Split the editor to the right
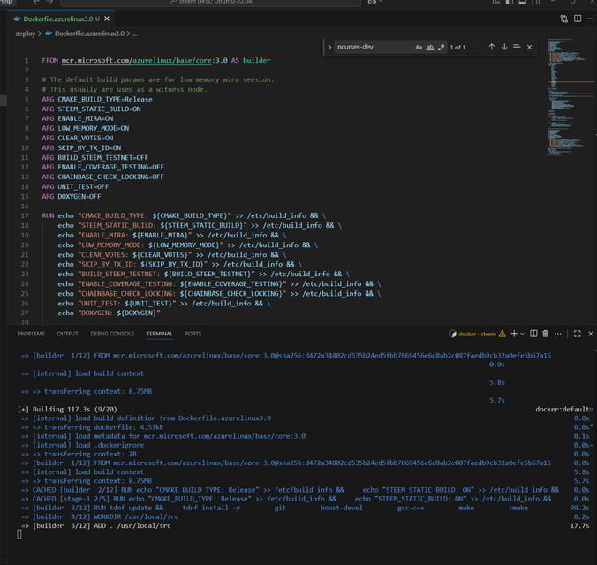 point(578,19)
